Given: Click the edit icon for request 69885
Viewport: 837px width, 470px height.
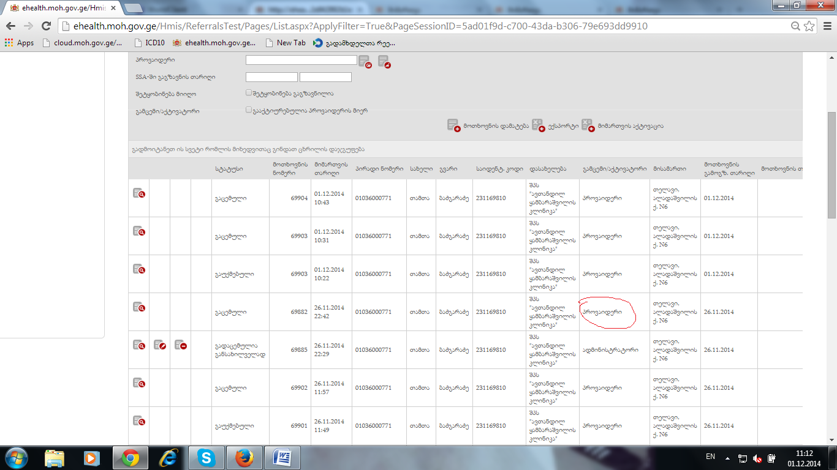Looking at the screenshot, I should pyautogui.click(x=160, y=345).
